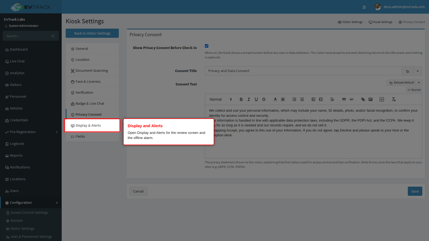Open text alignment options
429x241 pixels.
click(x=332, y=99)
